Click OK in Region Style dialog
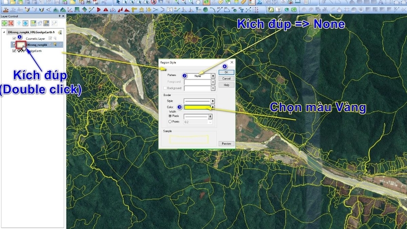The width and height of the screenshot is (407, 229). 226,72
